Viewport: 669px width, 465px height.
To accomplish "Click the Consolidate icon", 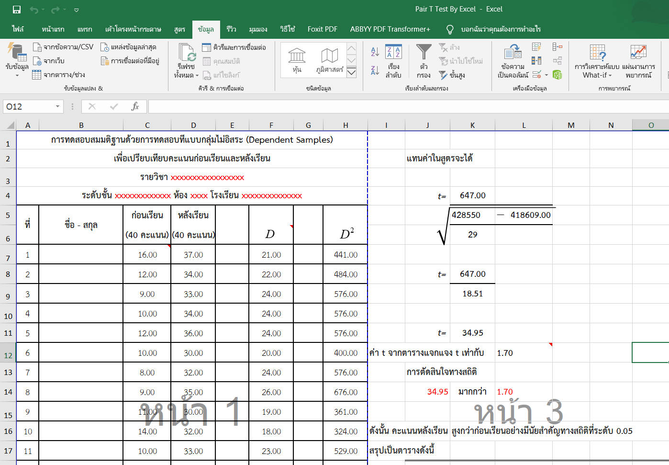I will 557,47.
